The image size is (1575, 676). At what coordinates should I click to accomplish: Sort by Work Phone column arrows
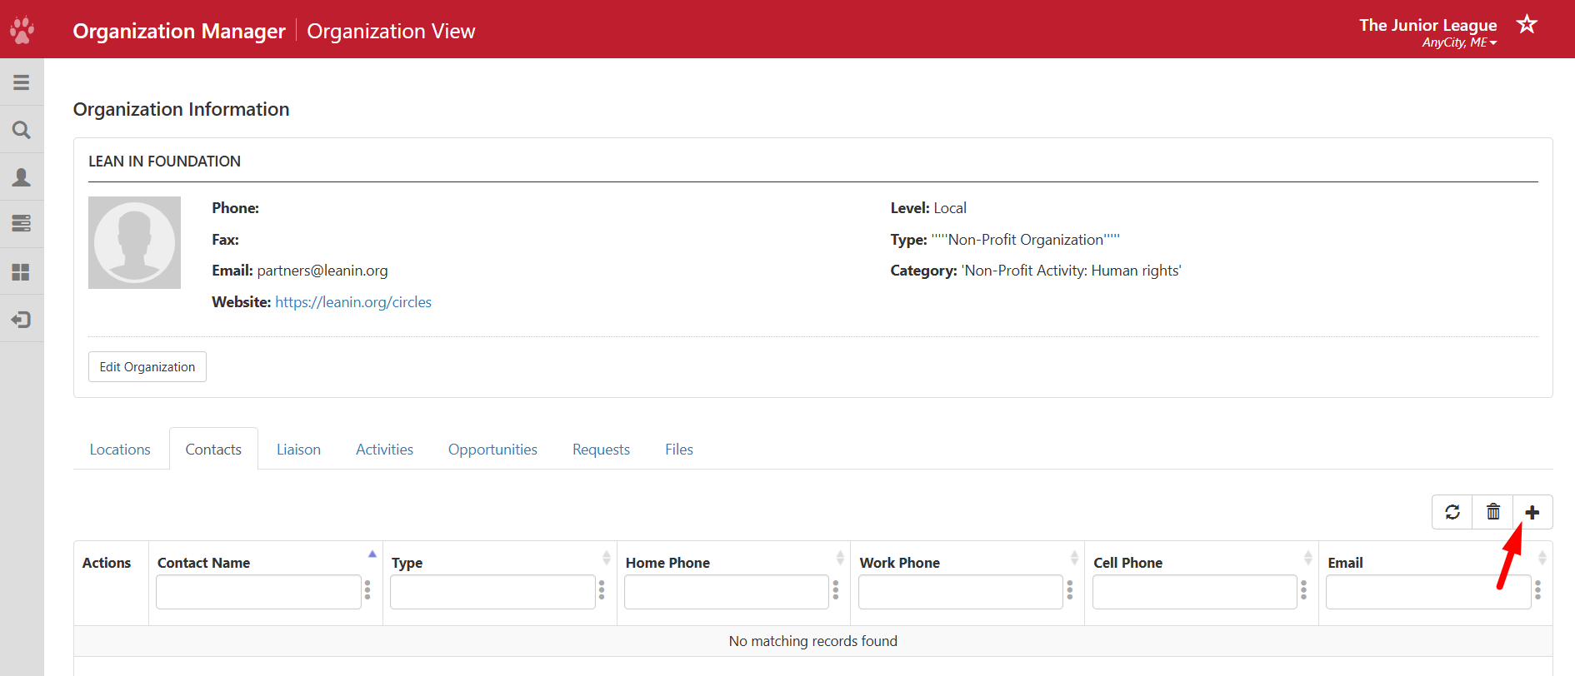pos(1074,558)
